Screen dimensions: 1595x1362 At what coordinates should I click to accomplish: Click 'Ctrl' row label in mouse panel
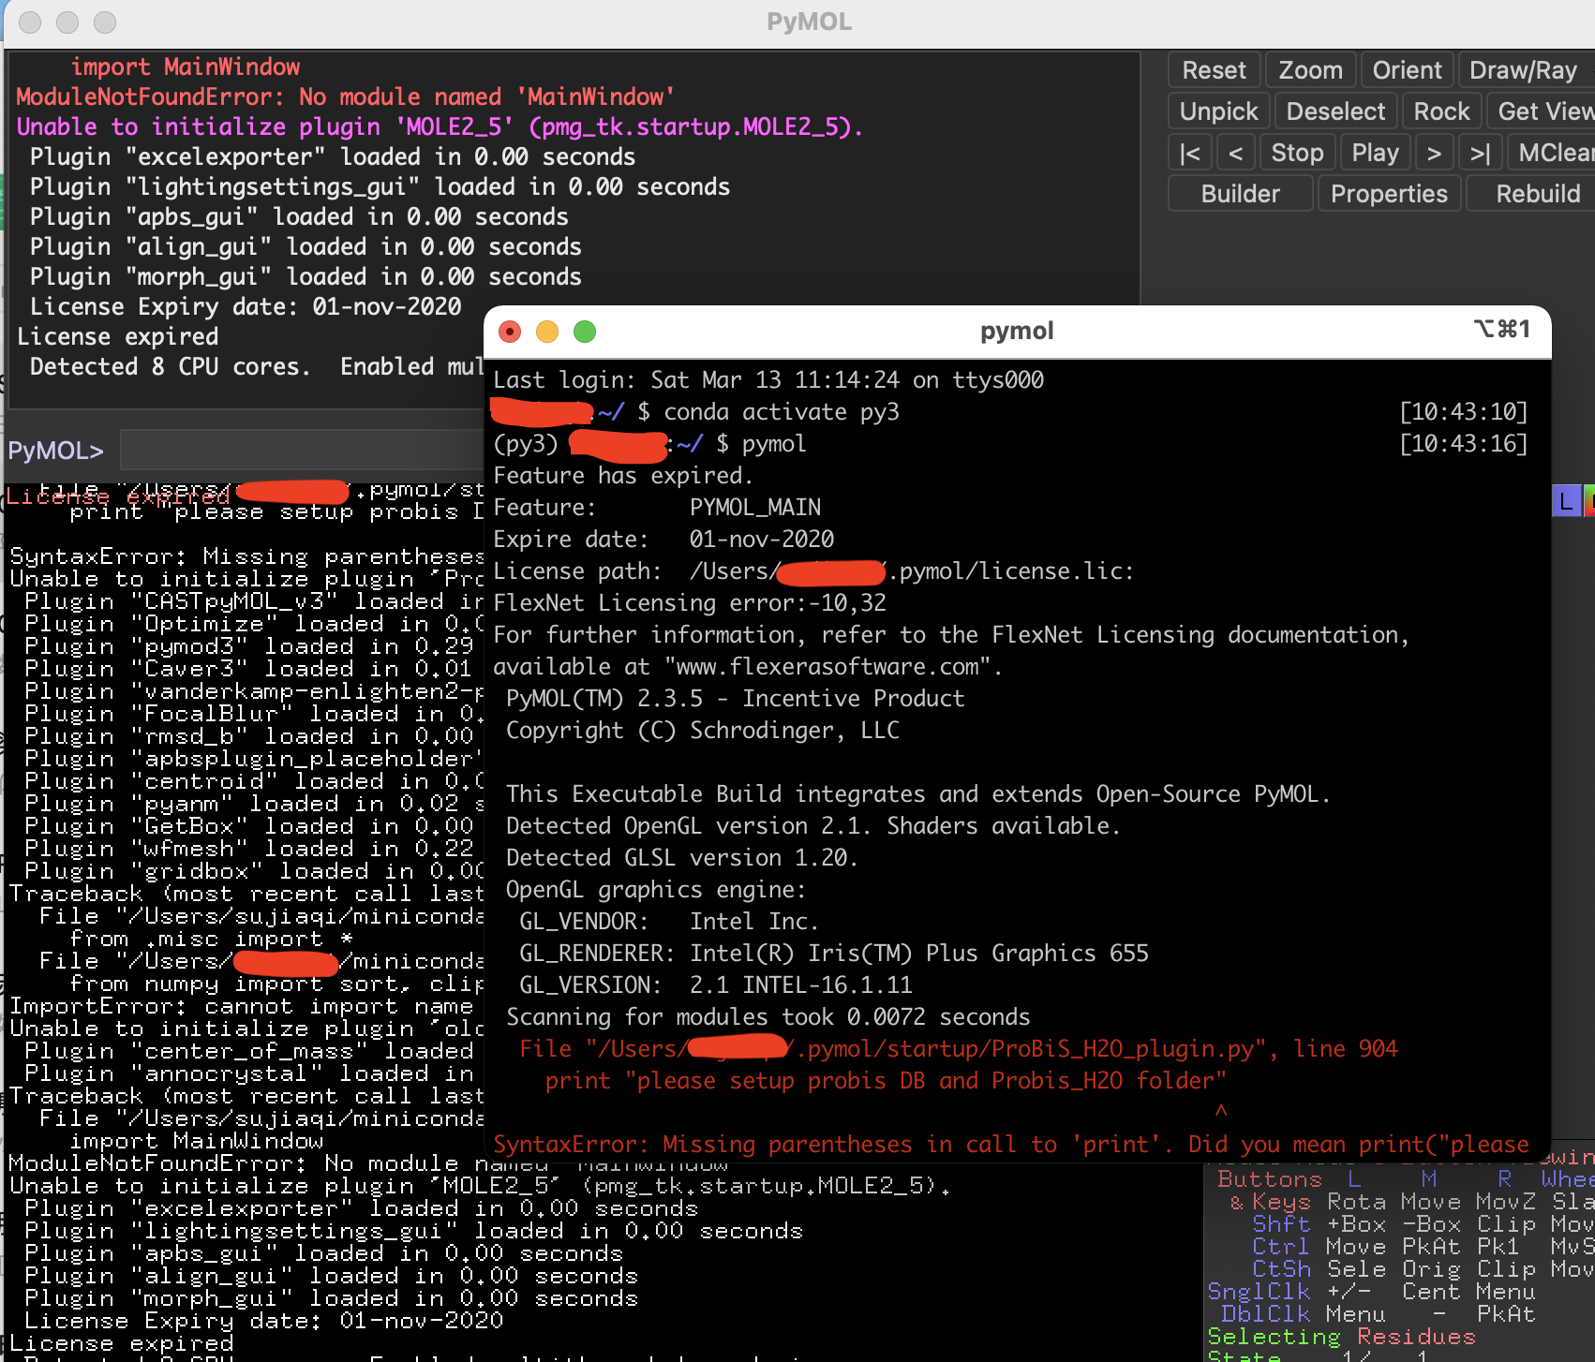tap(1281, 1247)
